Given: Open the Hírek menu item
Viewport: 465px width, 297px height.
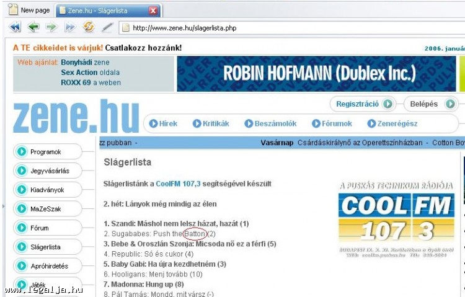Looking at the screenshot, I should tap(164, 123).
